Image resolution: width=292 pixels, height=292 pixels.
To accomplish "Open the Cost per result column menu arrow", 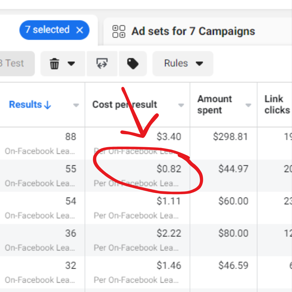I will click(181, 105).
